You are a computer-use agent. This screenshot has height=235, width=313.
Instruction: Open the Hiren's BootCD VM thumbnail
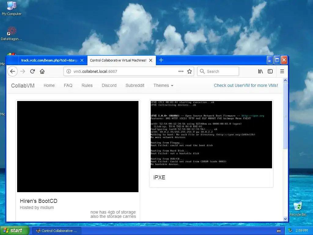click(x=78, y=147)
